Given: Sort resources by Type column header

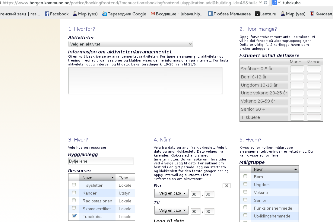Looking at the screenshot, I should 124,178.
